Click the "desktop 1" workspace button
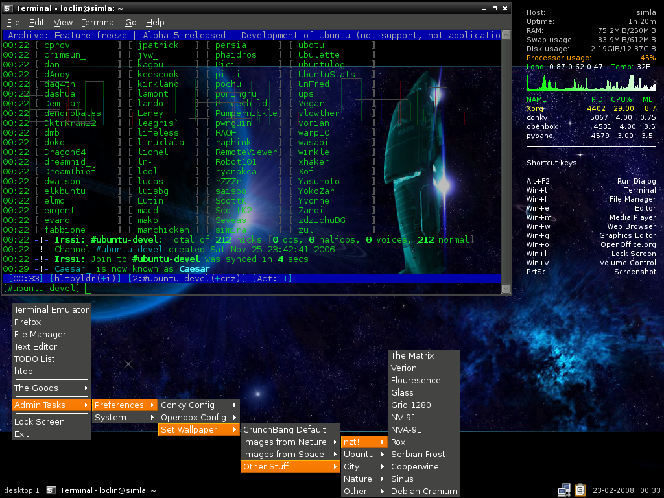The height and width of the screenshot is (498, 664). [21, 490]
